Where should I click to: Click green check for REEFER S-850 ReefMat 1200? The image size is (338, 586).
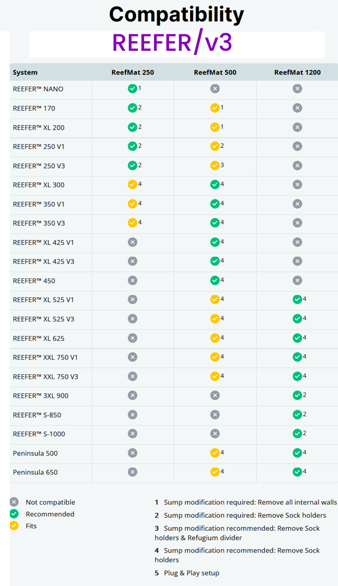click(297, 415)
